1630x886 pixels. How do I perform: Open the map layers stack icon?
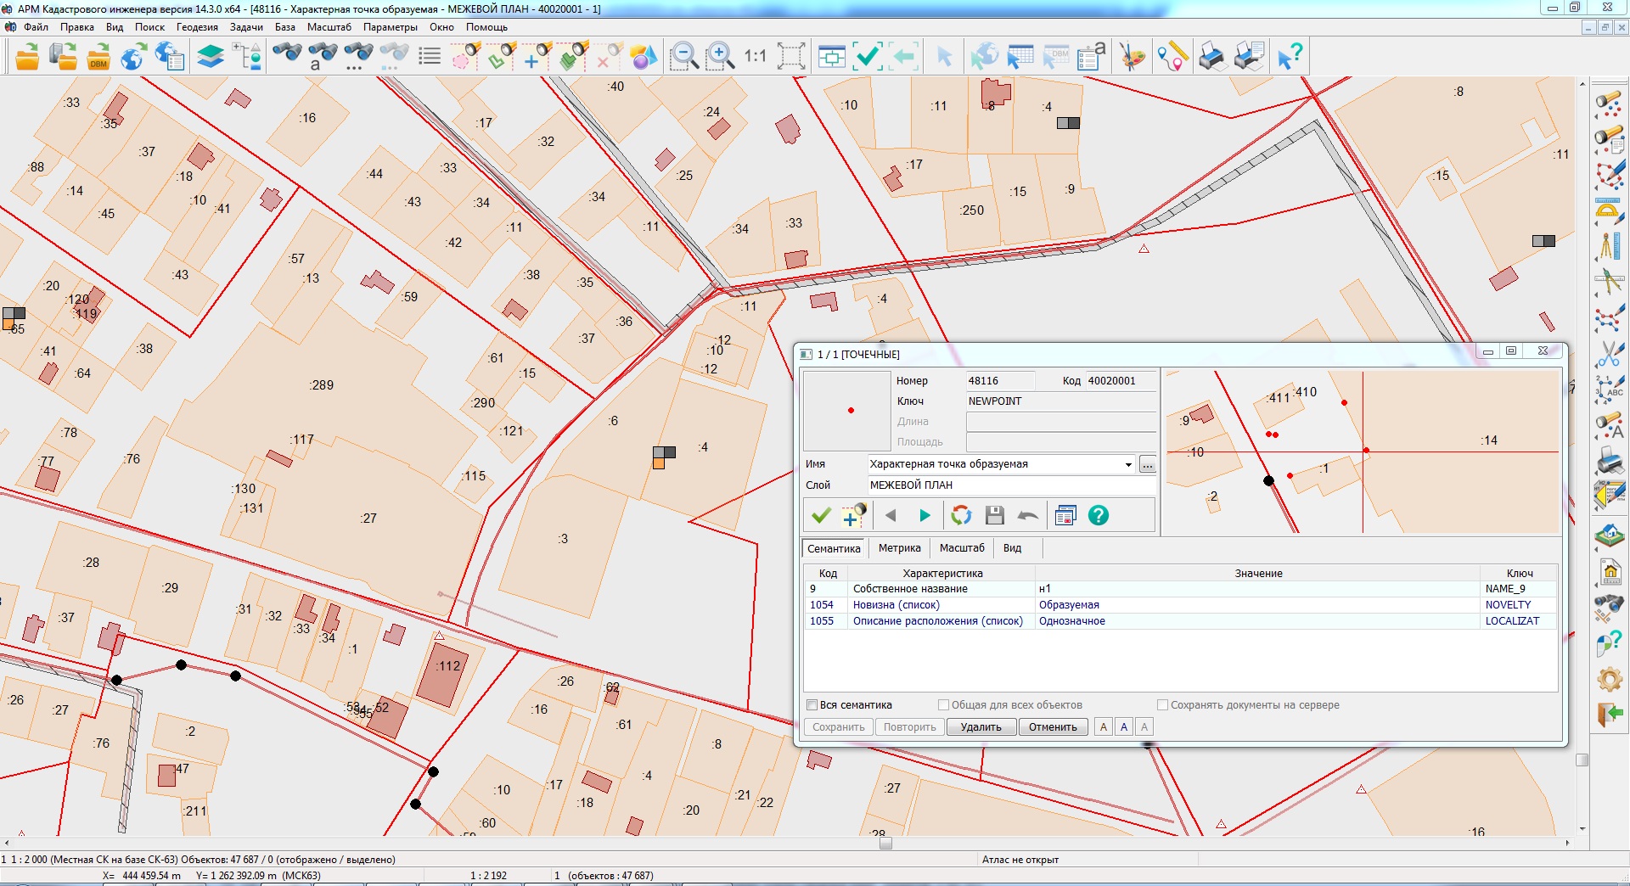(211, 57)
